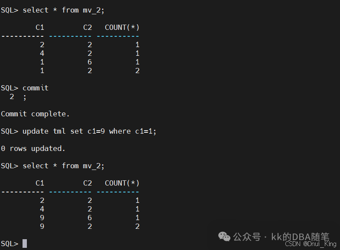340x250 pixels.
Task: Click the second C2 column header
Action: 87,183
